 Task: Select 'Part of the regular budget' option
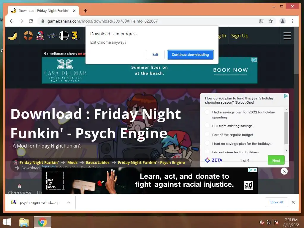pyautogui.click(x=207, y=134)
